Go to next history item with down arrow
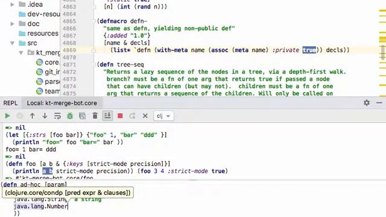Viewport: 386px width, 217px height. pos(45,116)
